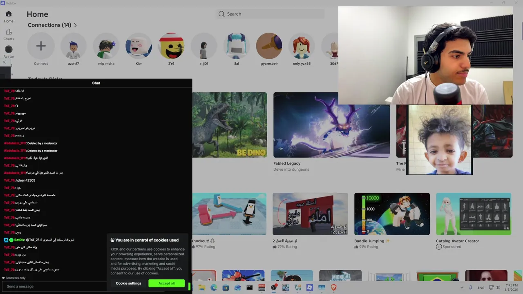Click the volume tray icon
Viewport: 523px width, 294px height.
click(x=498, y=287)
